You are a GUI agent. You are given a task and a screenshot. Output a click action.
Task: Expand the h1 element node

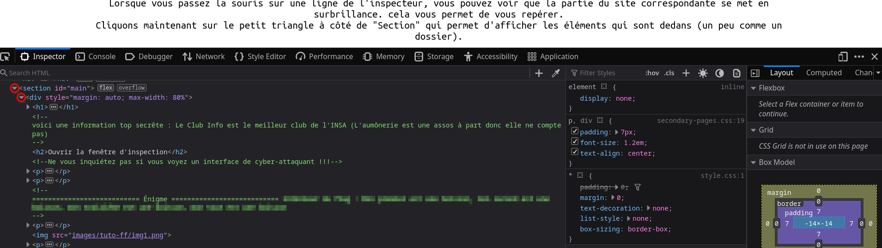[28, 107]
